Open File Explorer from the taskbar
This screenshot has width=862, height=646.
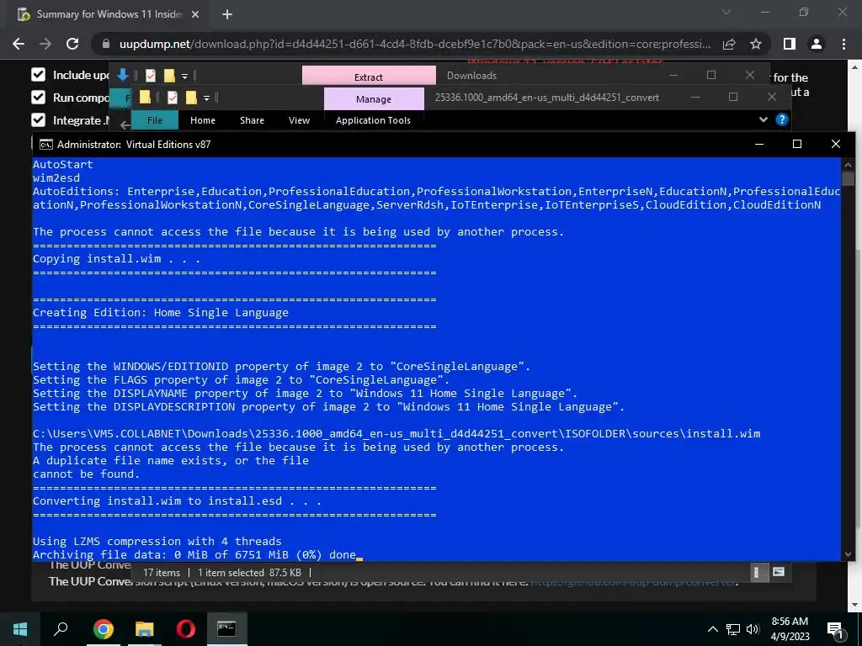pyautogui.click(x=145, y=629)
